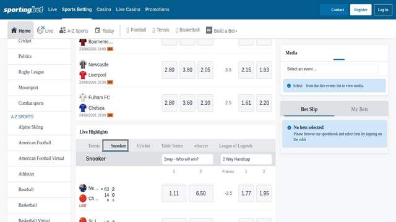Open Casino in top navigation
Screen dimensions: 396x222
103,10
